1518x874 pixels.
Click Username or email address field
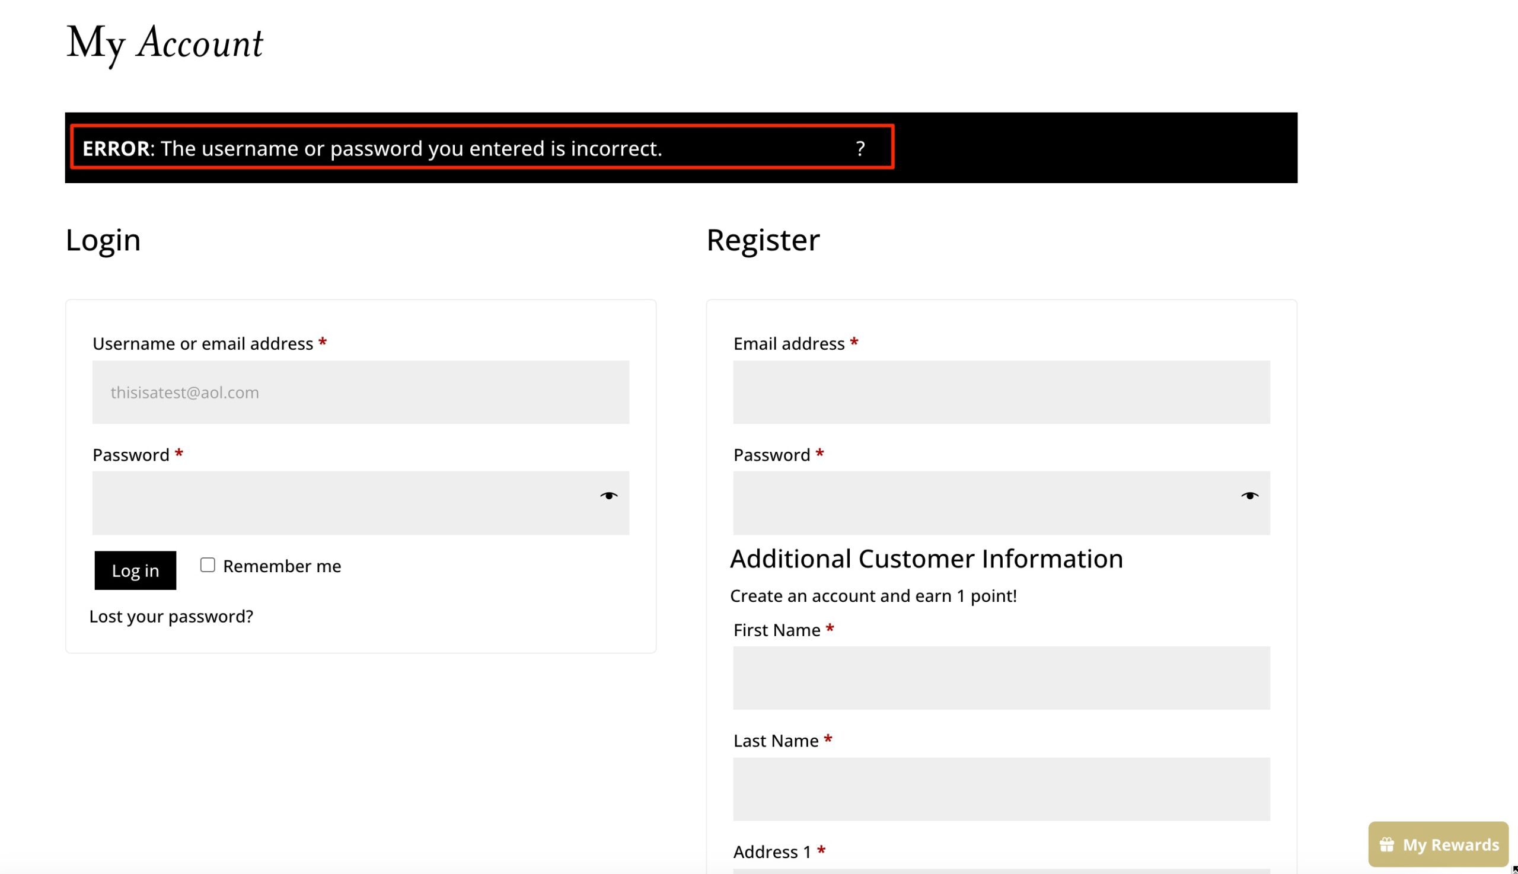pos(360,392)
